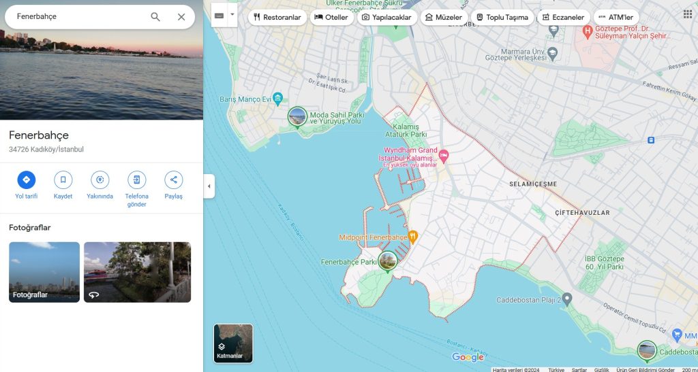Open the Şartlar terms link
The width and height of the screenshot is (698, 372).
(579, 369)
